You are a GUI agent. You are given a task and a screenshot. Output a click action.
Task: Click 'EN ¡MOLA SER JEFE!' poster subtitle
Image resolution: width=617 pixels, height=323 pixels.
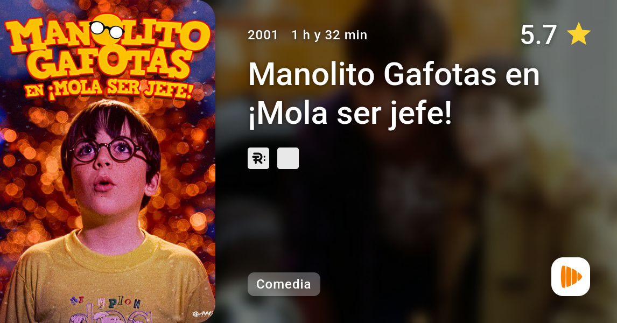point(109,90)
